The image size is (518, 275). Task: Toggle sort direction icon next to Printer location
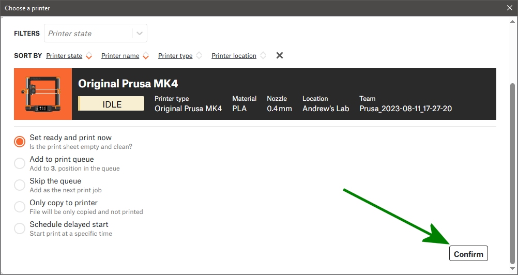[x=263, y=55]
